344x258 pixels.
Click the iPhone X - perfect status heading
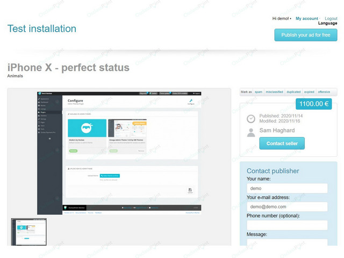point(68,67)
